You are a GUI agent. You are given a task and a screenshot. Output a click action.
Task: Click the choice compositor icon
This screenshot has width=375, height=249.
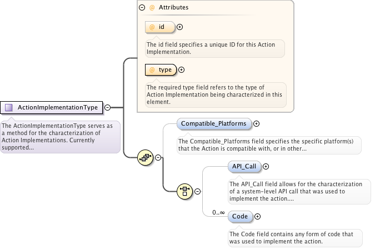pos(185,191)
